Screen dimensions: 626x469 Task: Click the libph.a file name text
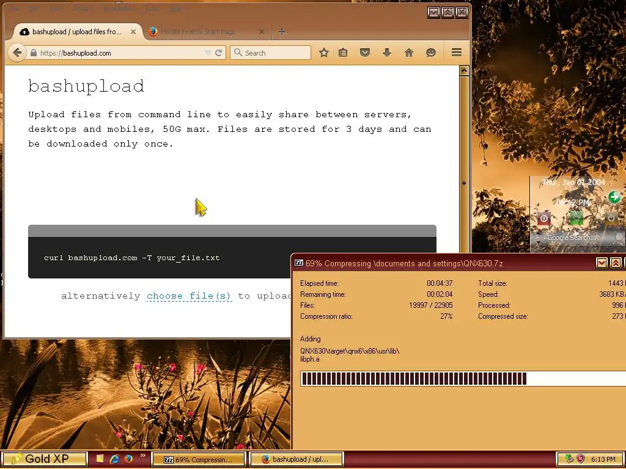[x=310, y=359]
